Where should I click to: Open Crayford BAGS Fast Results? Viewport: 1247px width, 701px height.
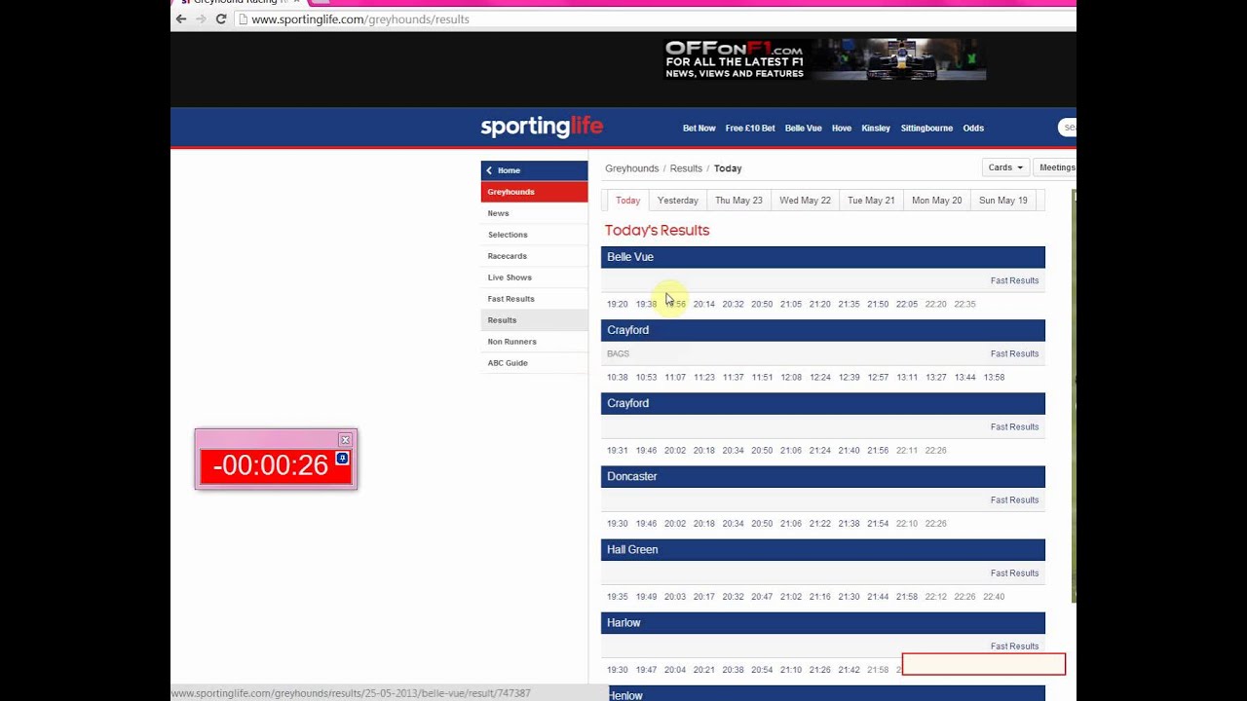pyautogui.click(x=1014, y=353)
